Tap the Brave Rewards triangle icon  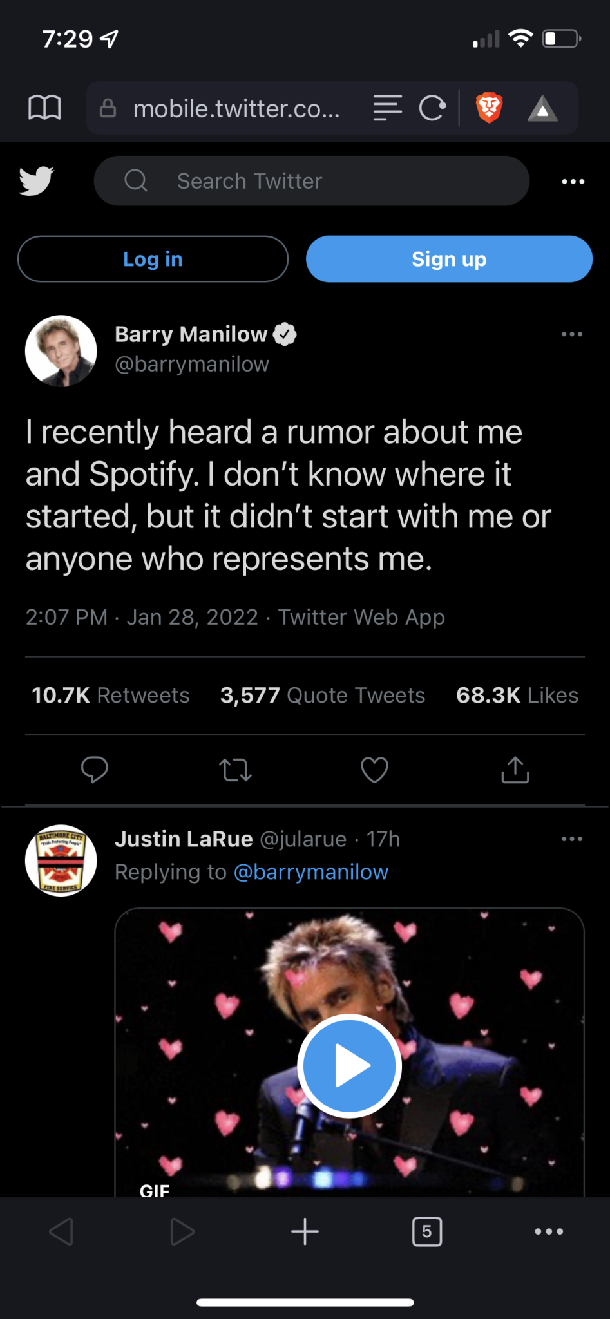coord(542,109)
